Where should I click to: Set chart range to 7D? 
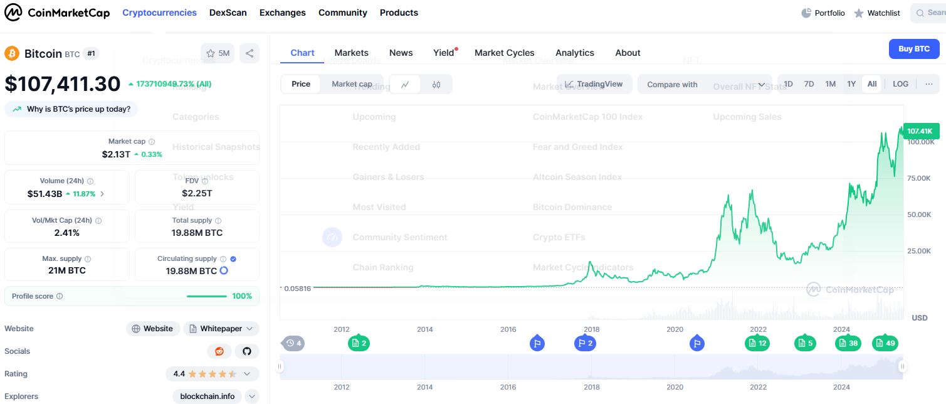[809, 84]
